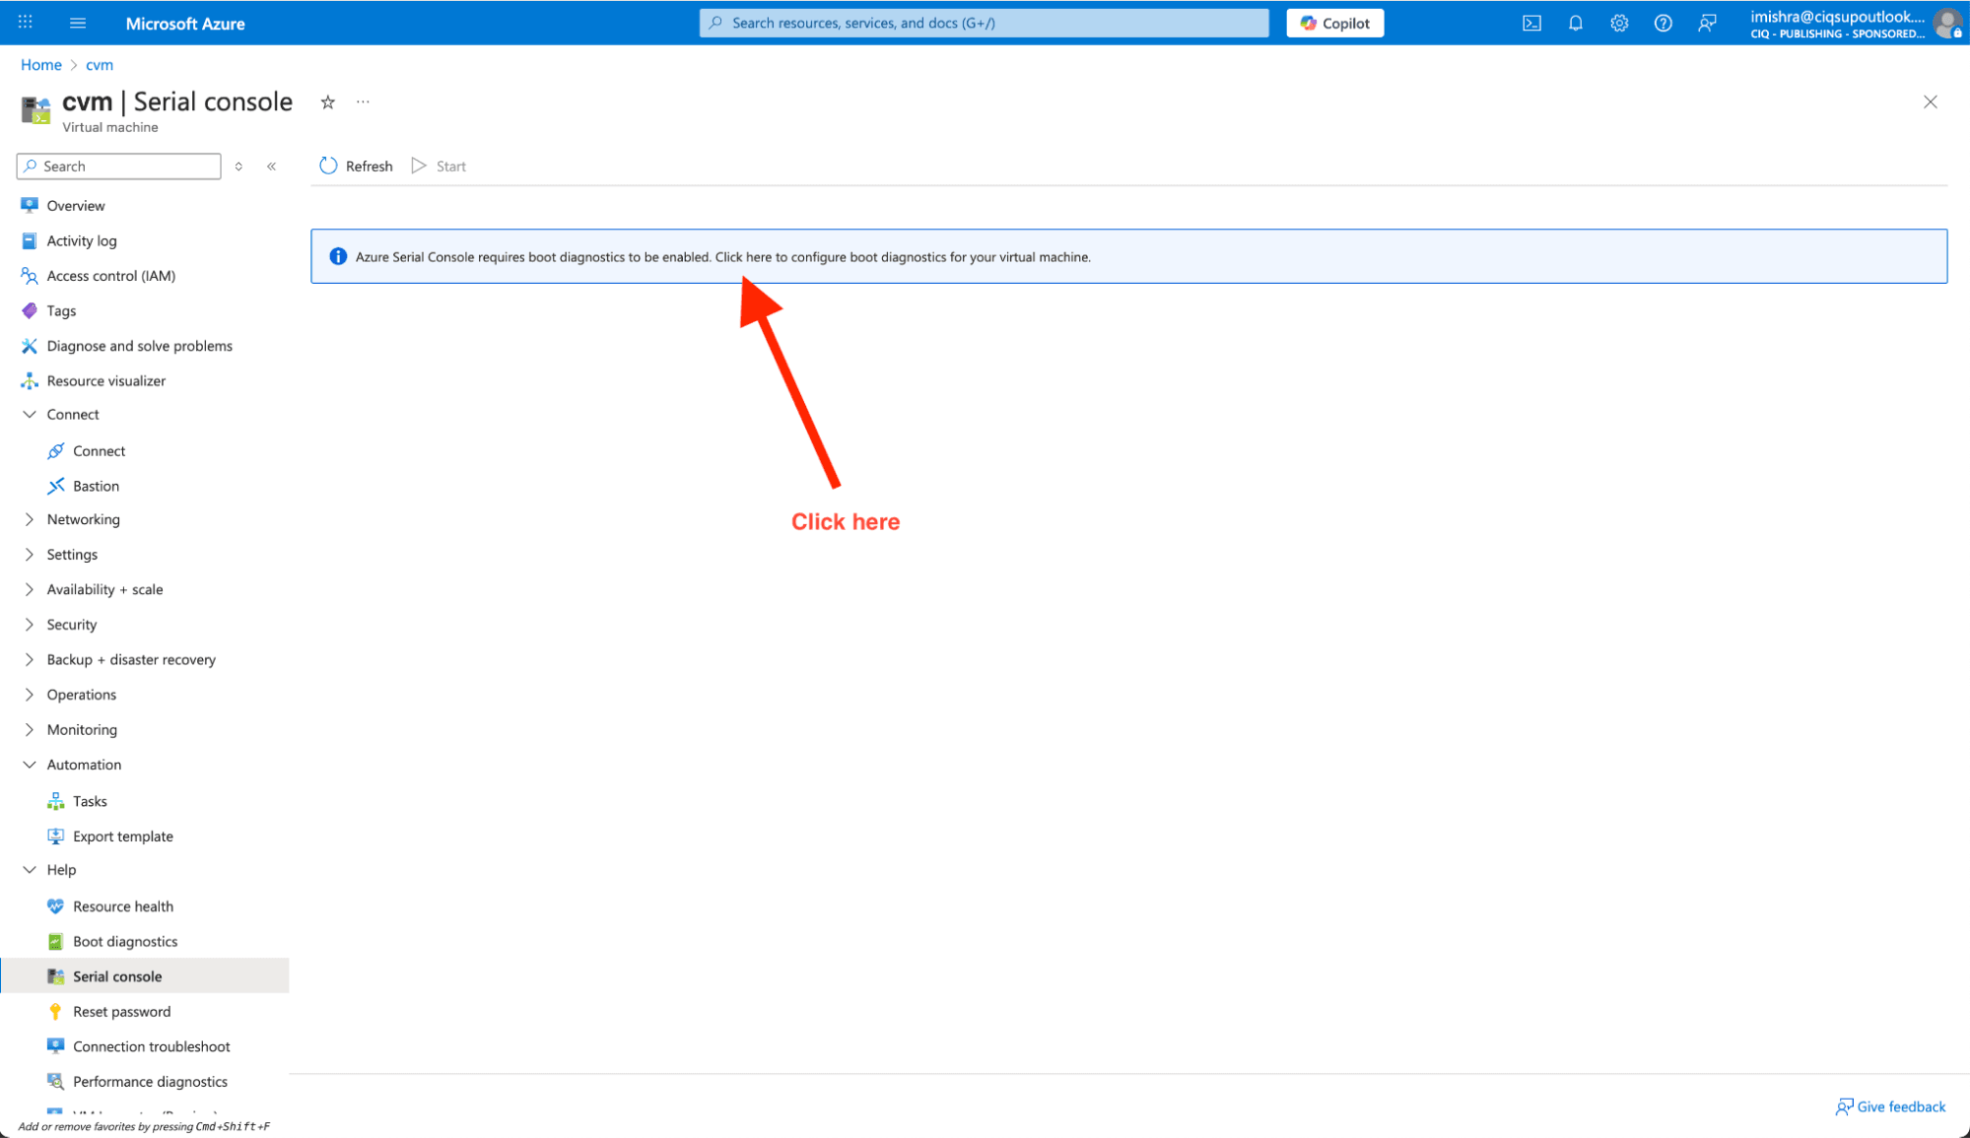This screenshot has width=1970, height=1138.
Task: Click the help question mark icon
Action: coord(1663,24)
